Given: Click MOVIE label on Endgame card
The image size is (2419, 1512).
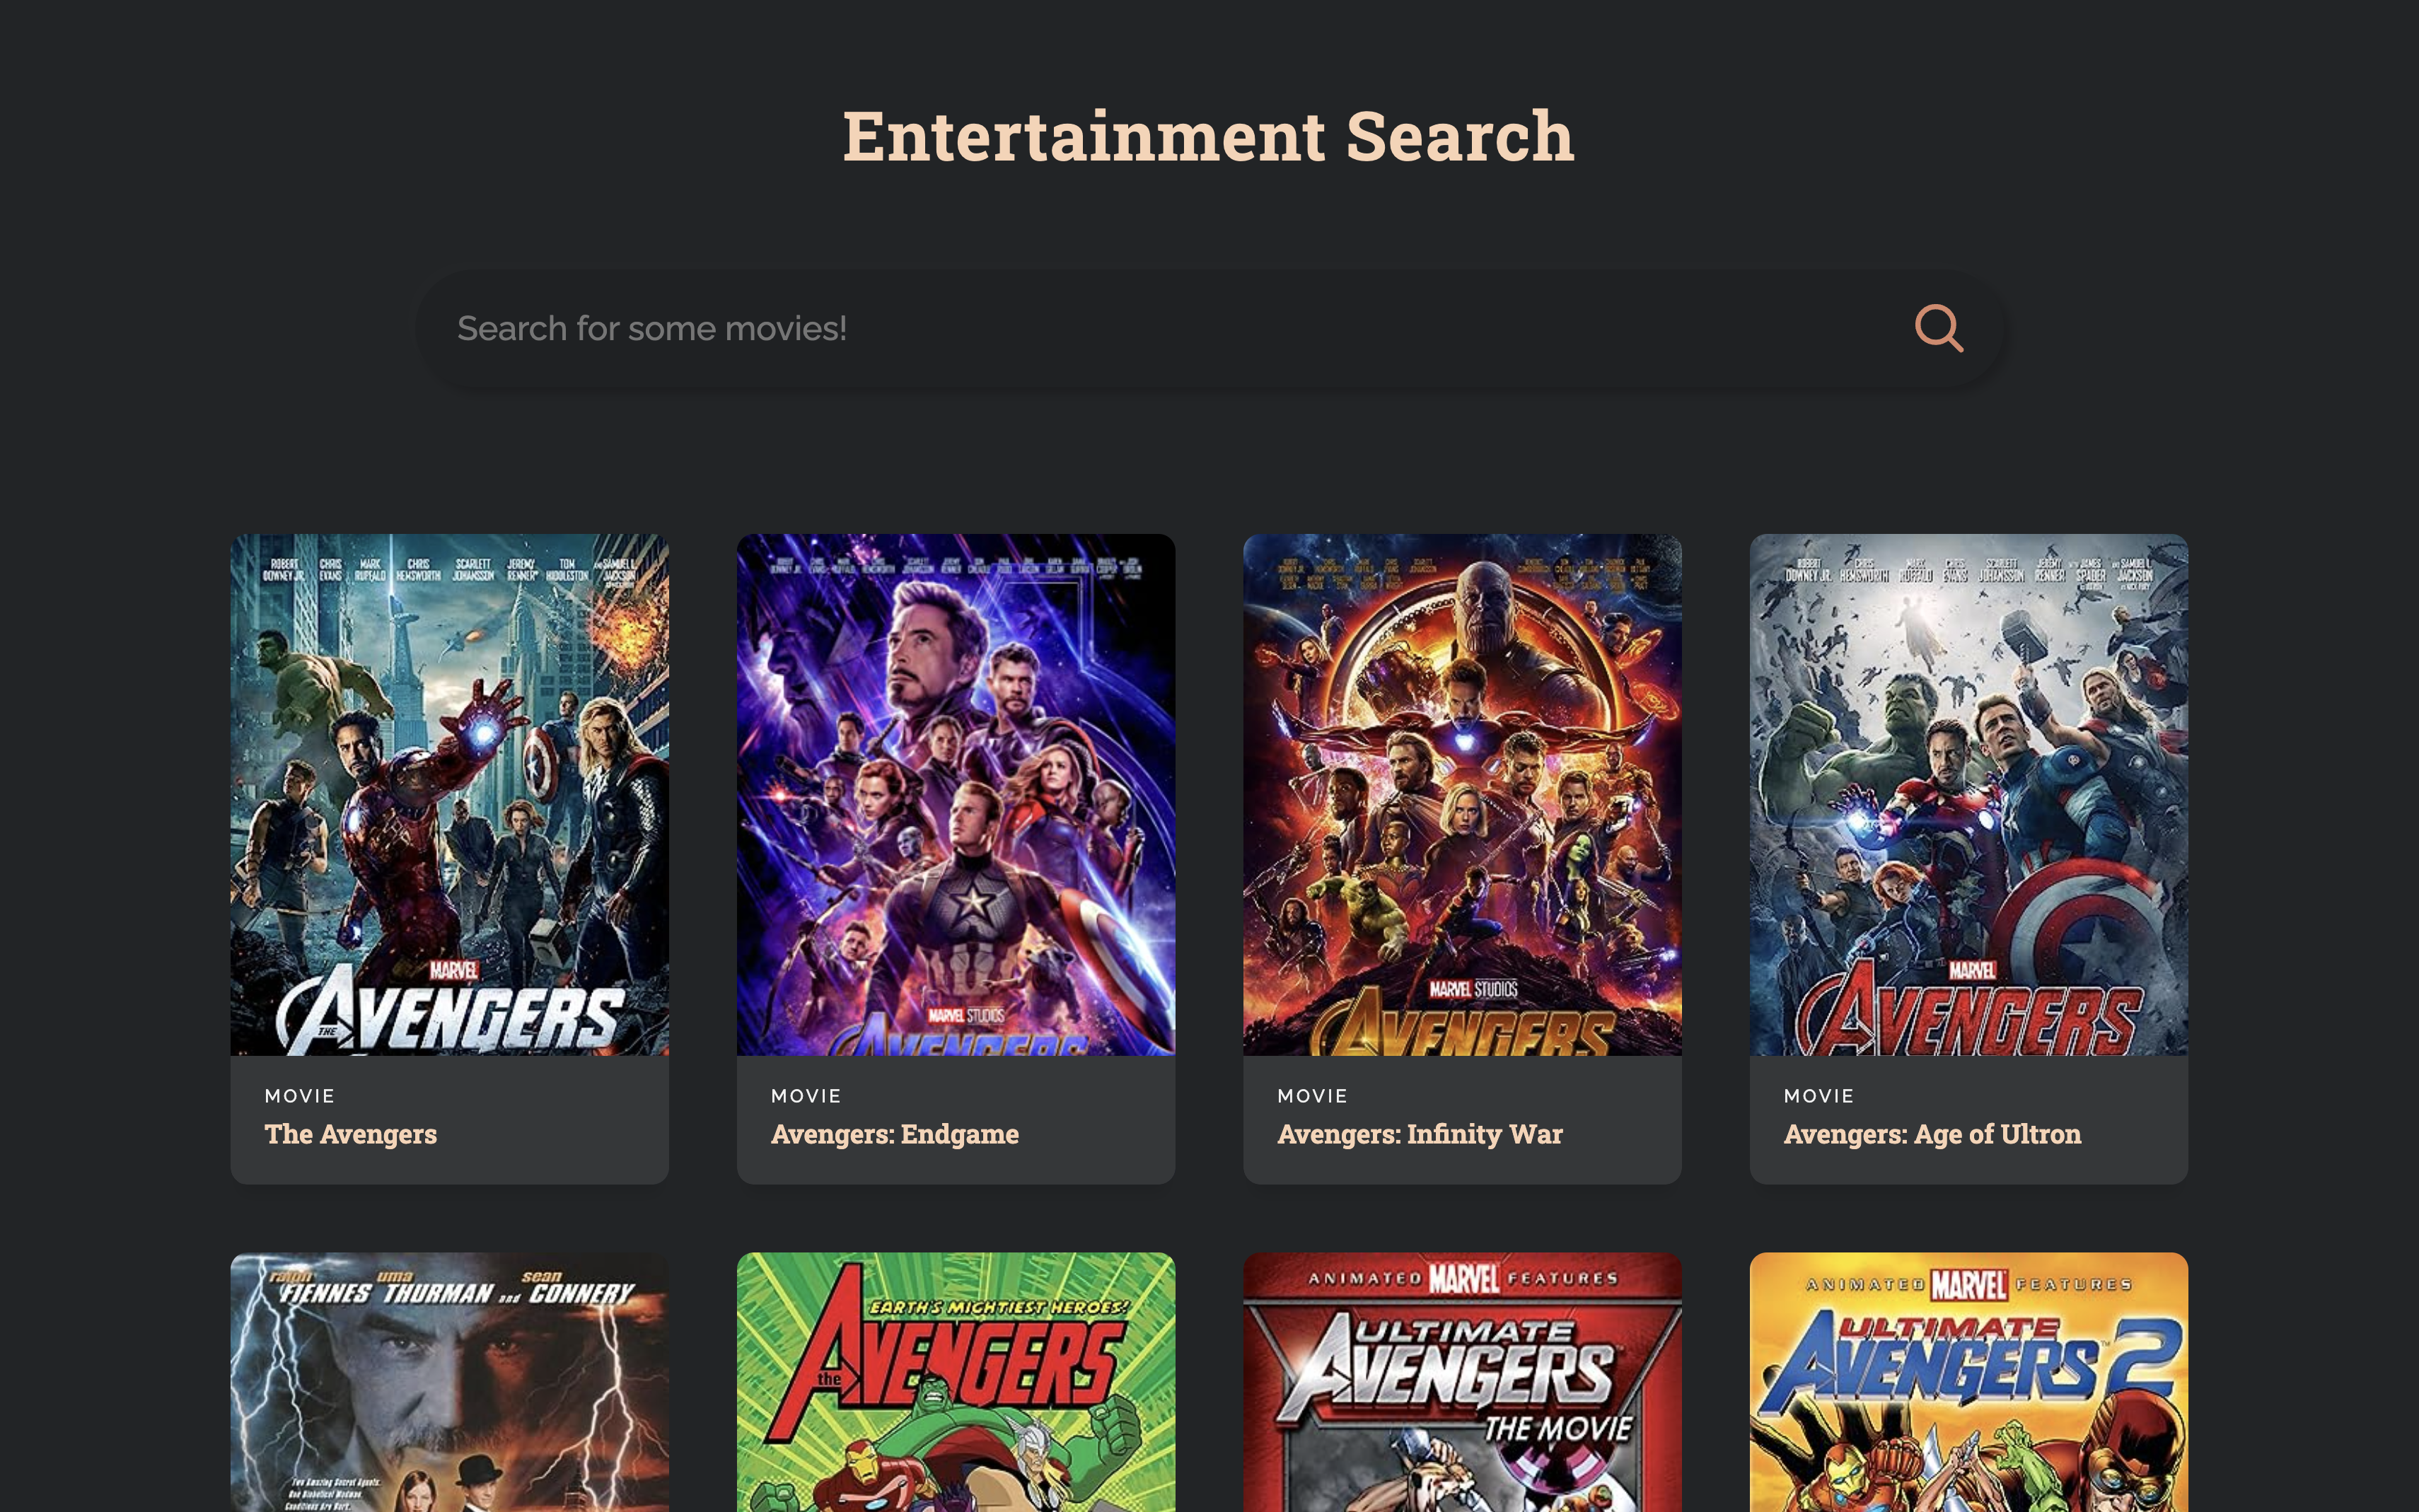Looking at the screenshot, I should [x=805, y=1096].
